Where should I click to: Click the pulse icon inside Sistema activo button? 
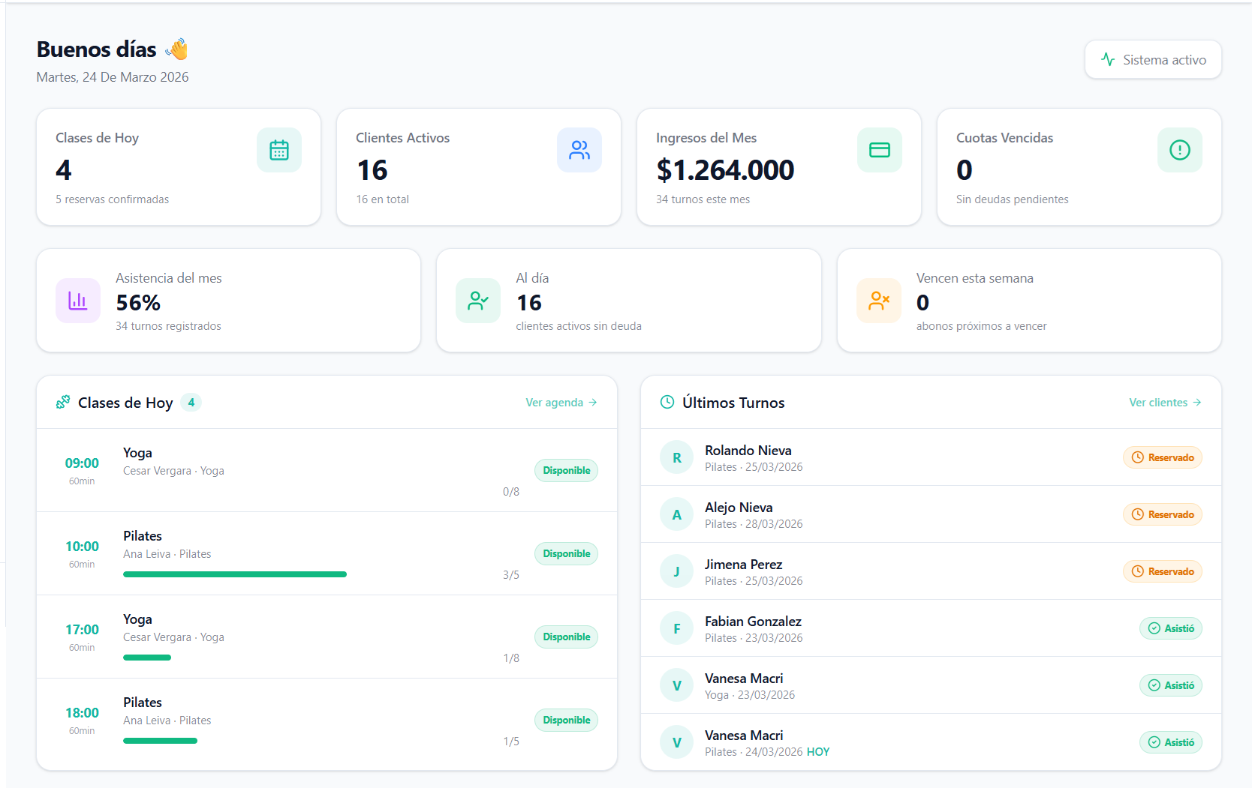pyautogui.click(x=1109, y=59)
